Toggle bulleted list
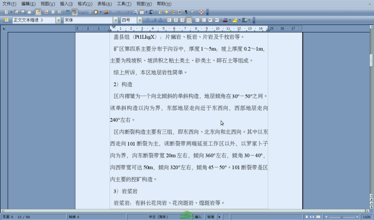Viewport: 374px width, 220px height. (204, 20)
